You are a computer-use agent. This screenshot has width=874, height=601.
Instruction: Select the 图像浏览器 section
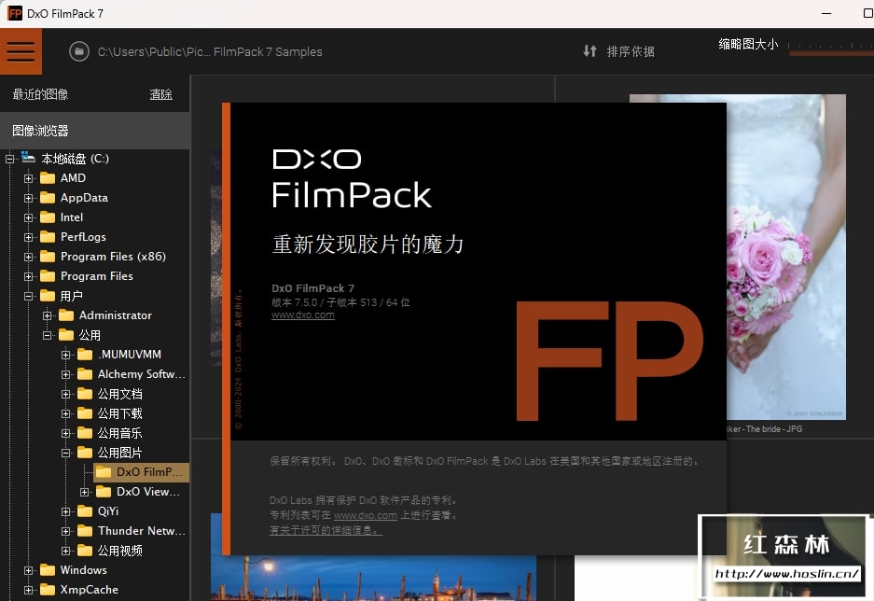tap(95, 131)
